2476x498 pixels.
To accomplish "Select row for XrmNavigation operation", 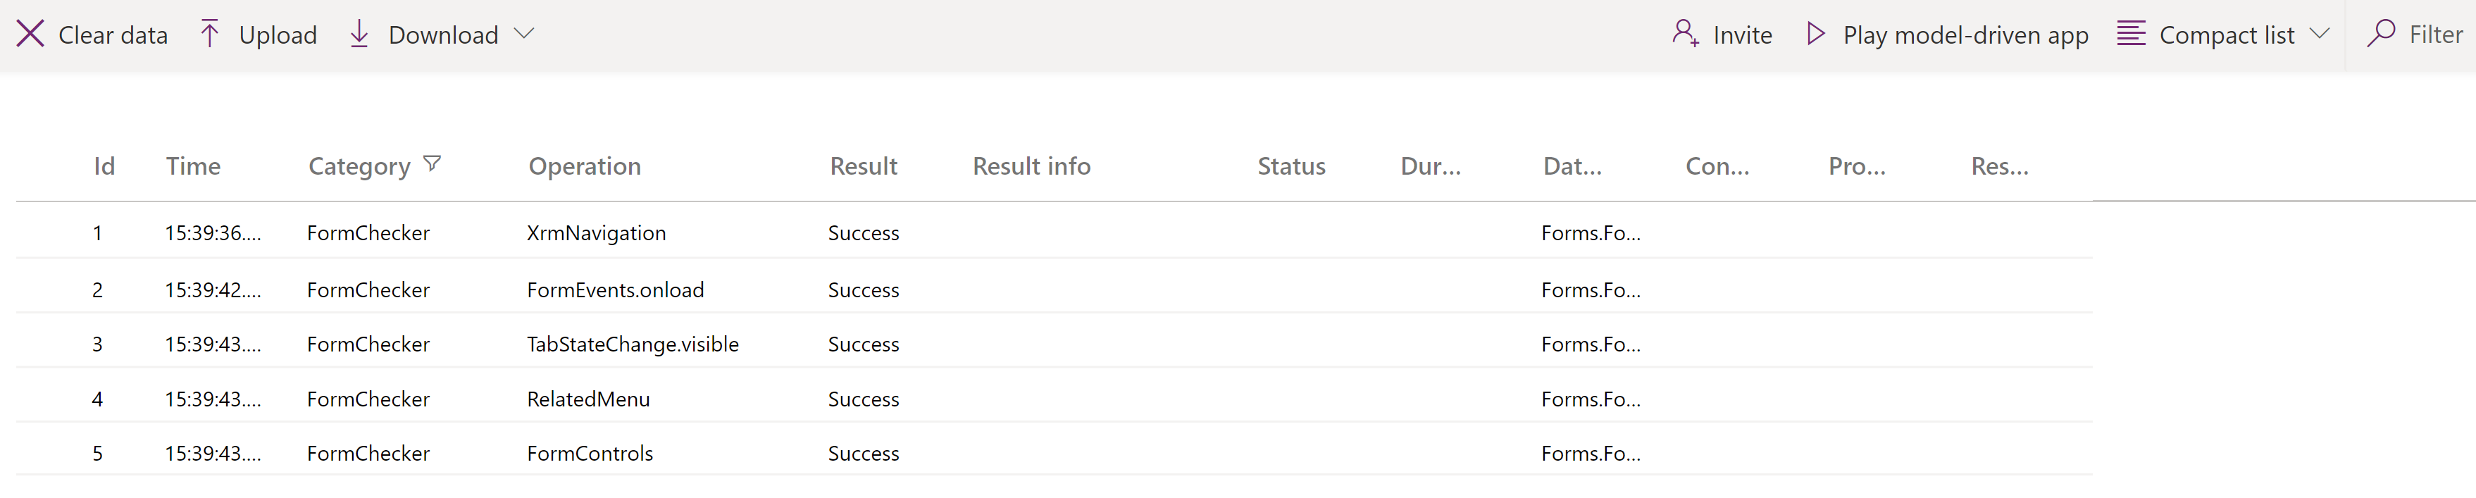I will pyautogui.click(x=596, y=232).
